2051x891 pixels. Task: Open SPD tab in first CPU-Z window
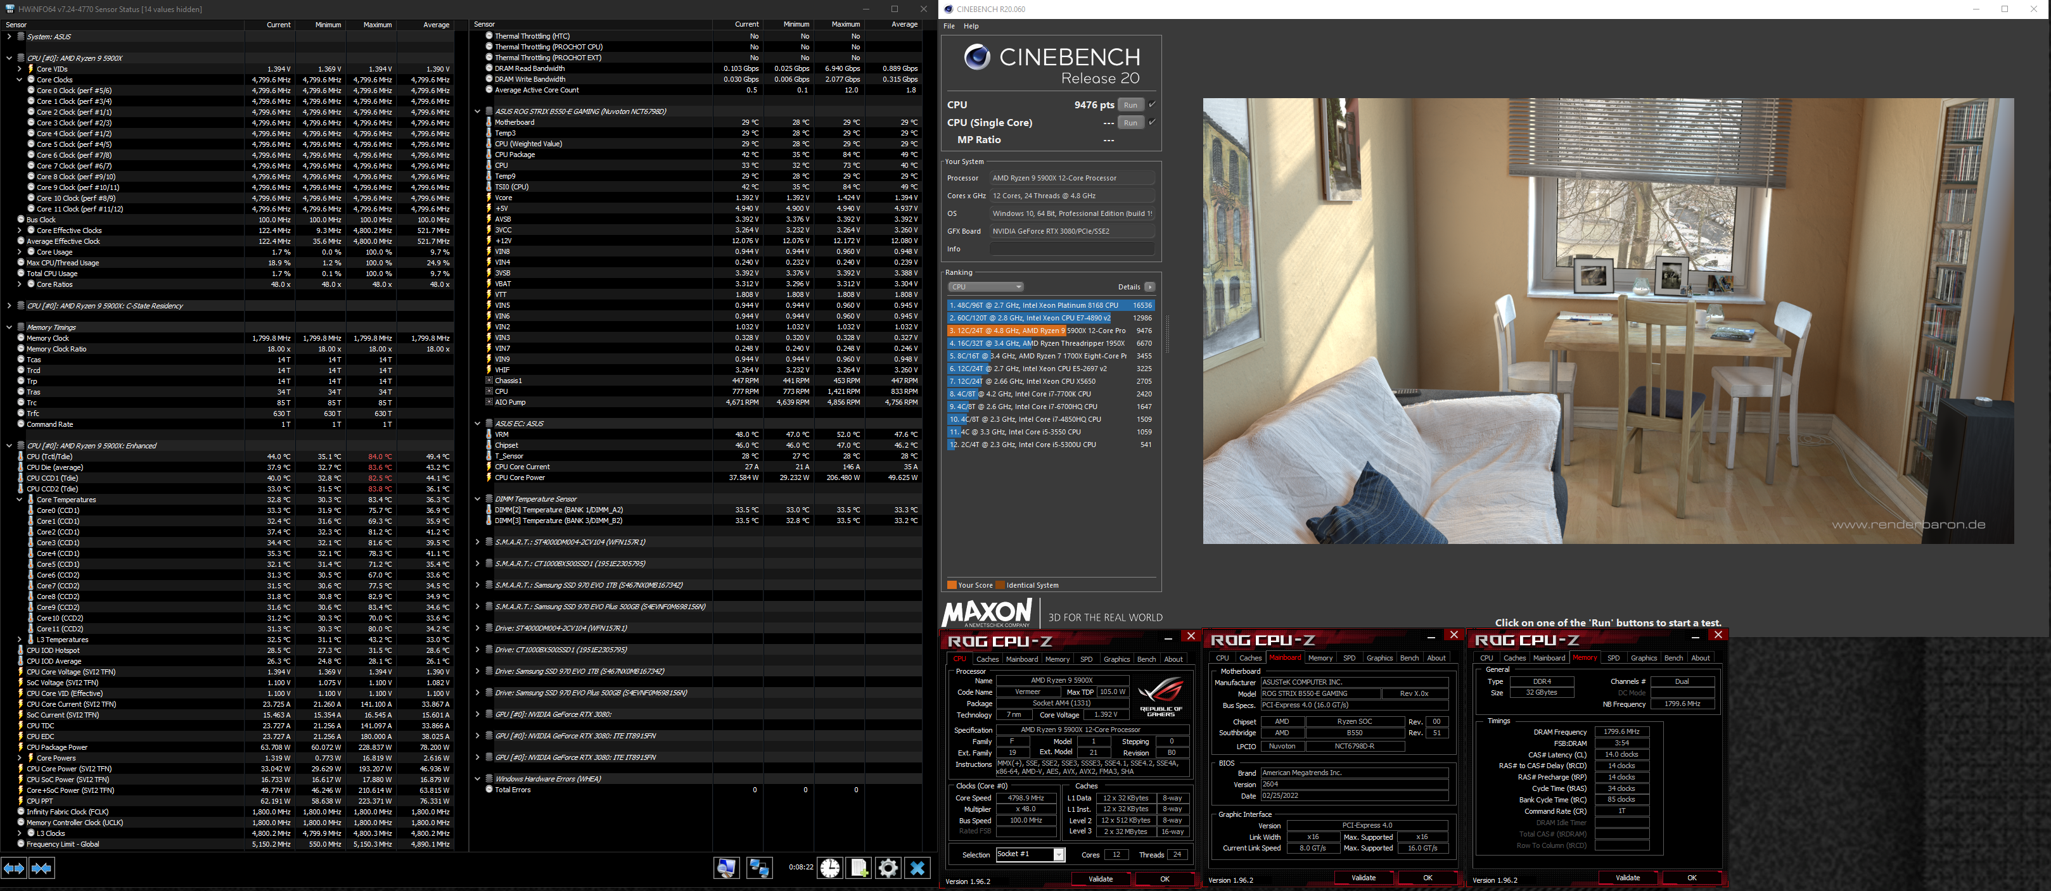click(x=1086, y=659)
